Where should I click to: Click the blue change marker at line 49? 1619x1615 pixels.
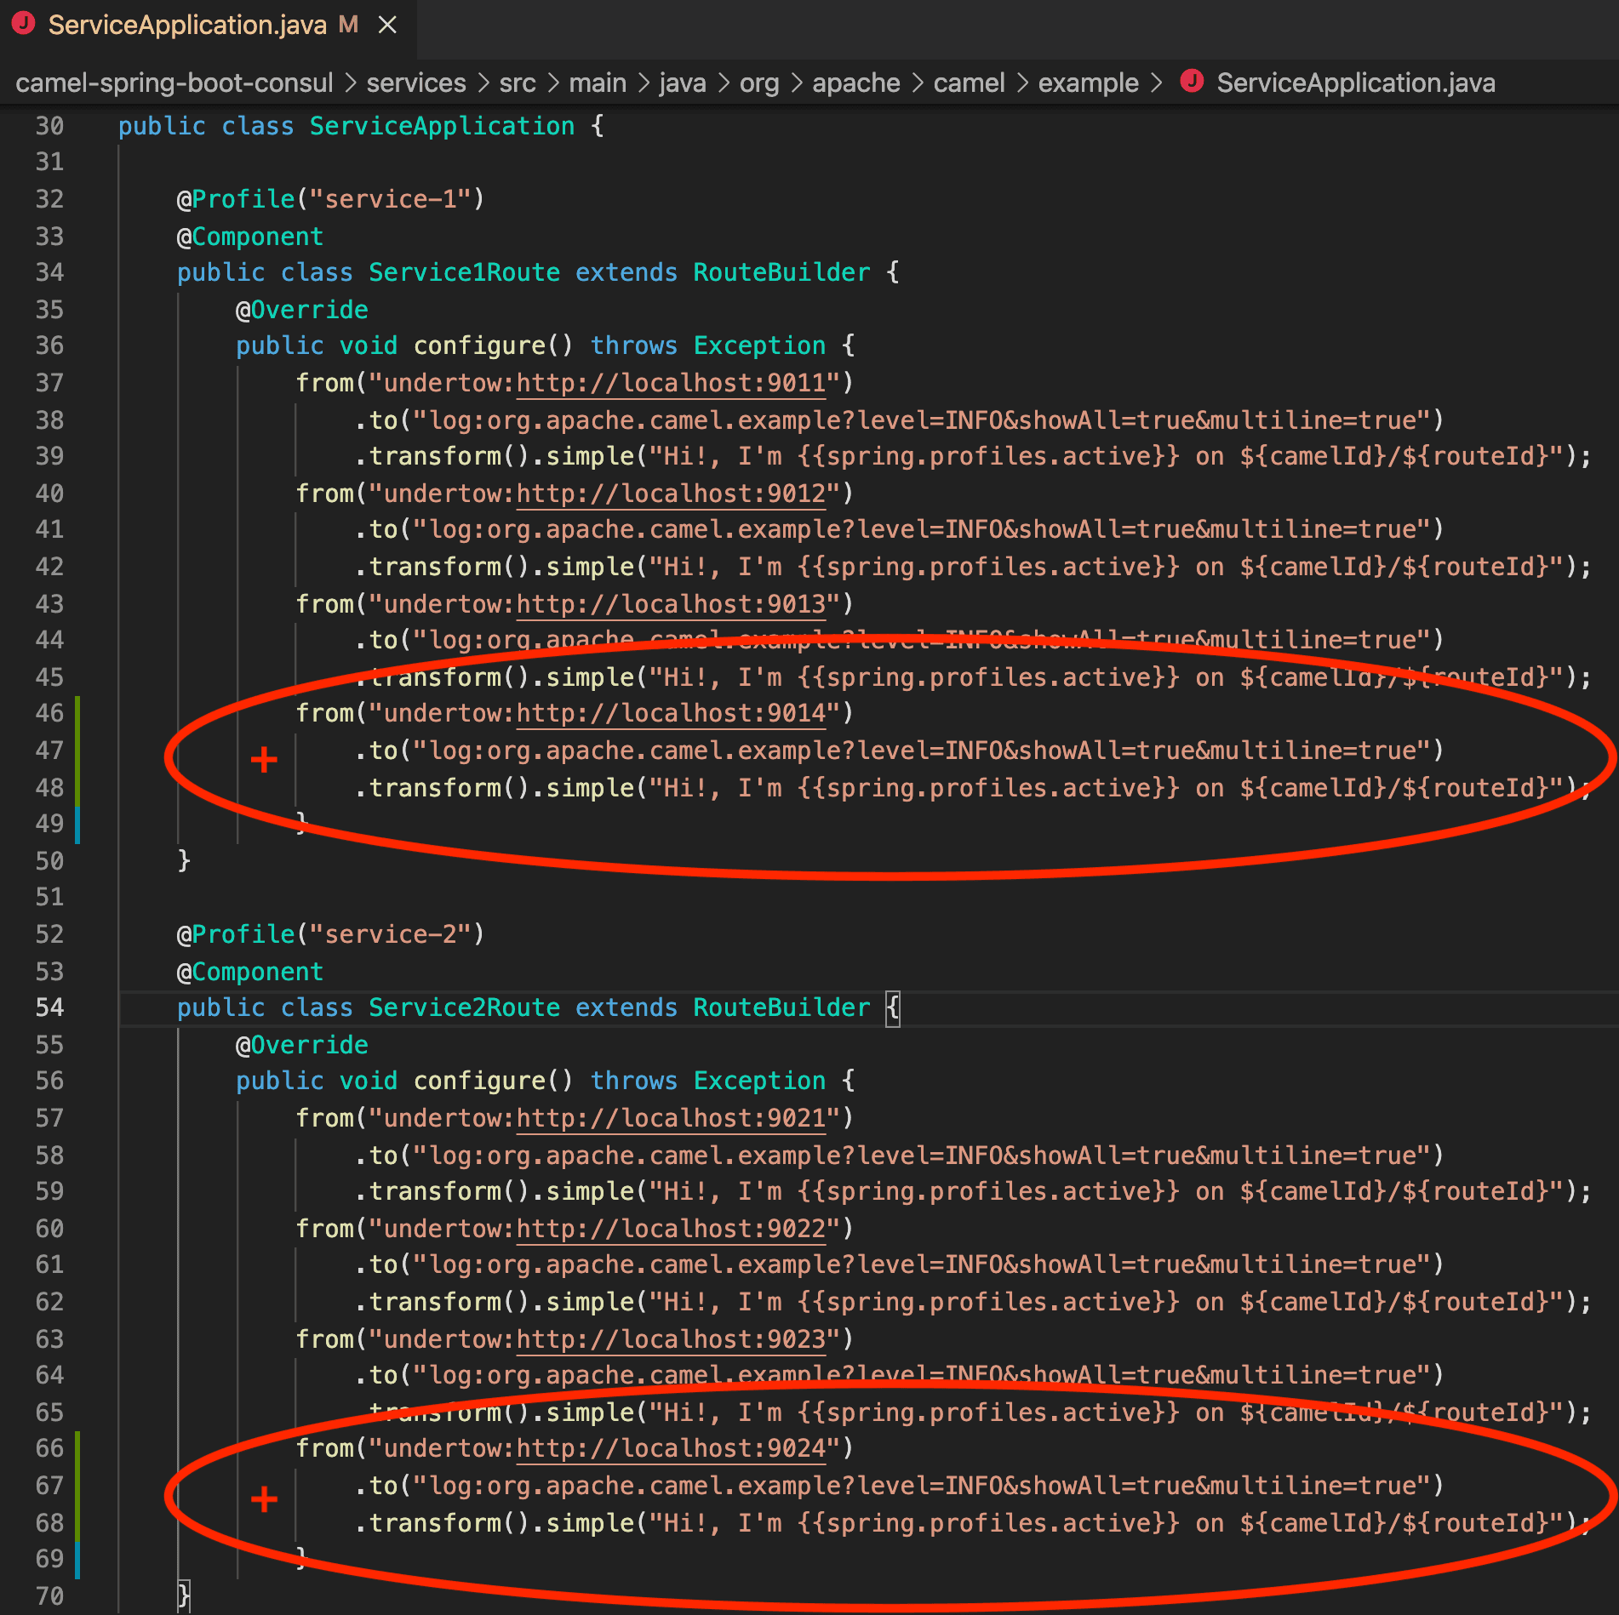[77, 825]
